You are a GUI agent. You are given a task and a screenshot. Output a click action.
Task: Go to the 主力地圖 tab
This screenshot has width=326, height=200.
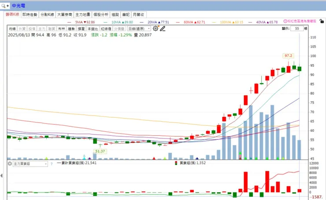(x=83, y=15)
